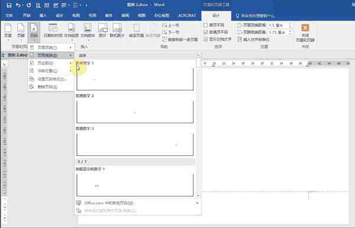Expand the Top of Page (页面顶端) submenu
Viewport: 355px width, 228px height.
(x=51, y=47)
